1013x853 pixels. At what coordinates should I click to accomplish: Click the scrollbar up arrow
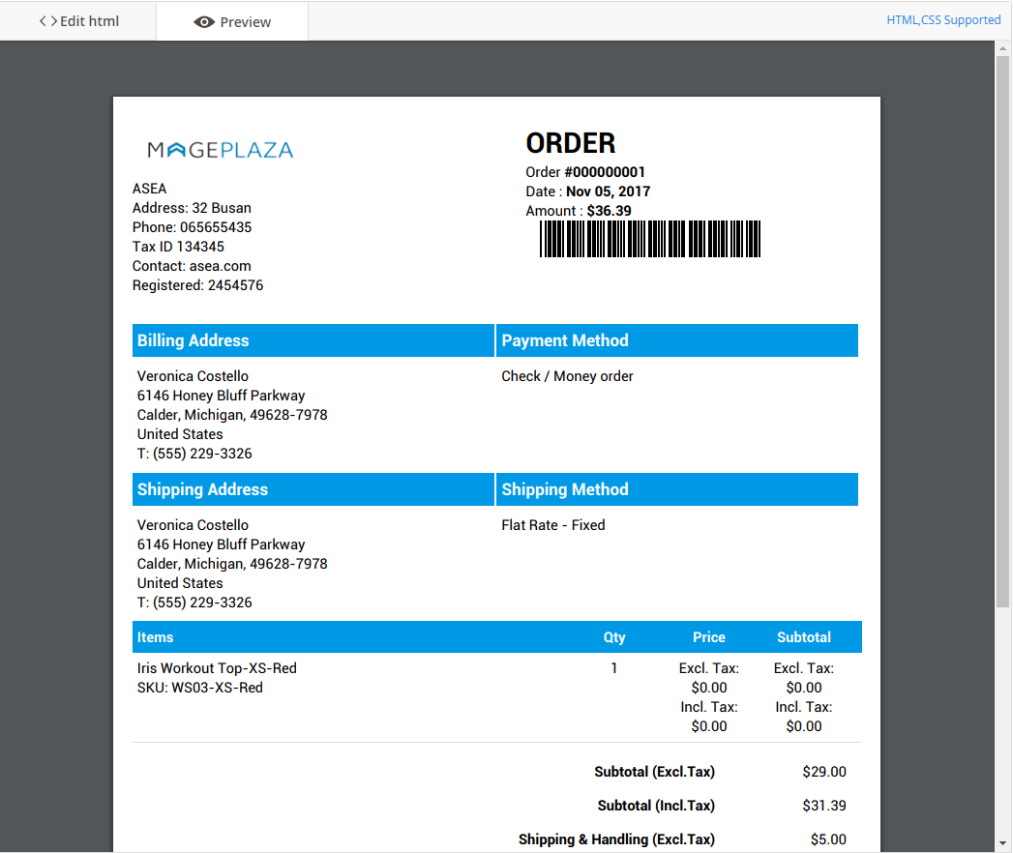tap(1003, 48)
